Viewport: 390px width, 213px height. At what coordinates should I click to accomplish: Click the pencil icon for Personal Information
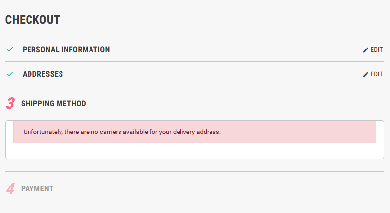(x=365, y=50)
